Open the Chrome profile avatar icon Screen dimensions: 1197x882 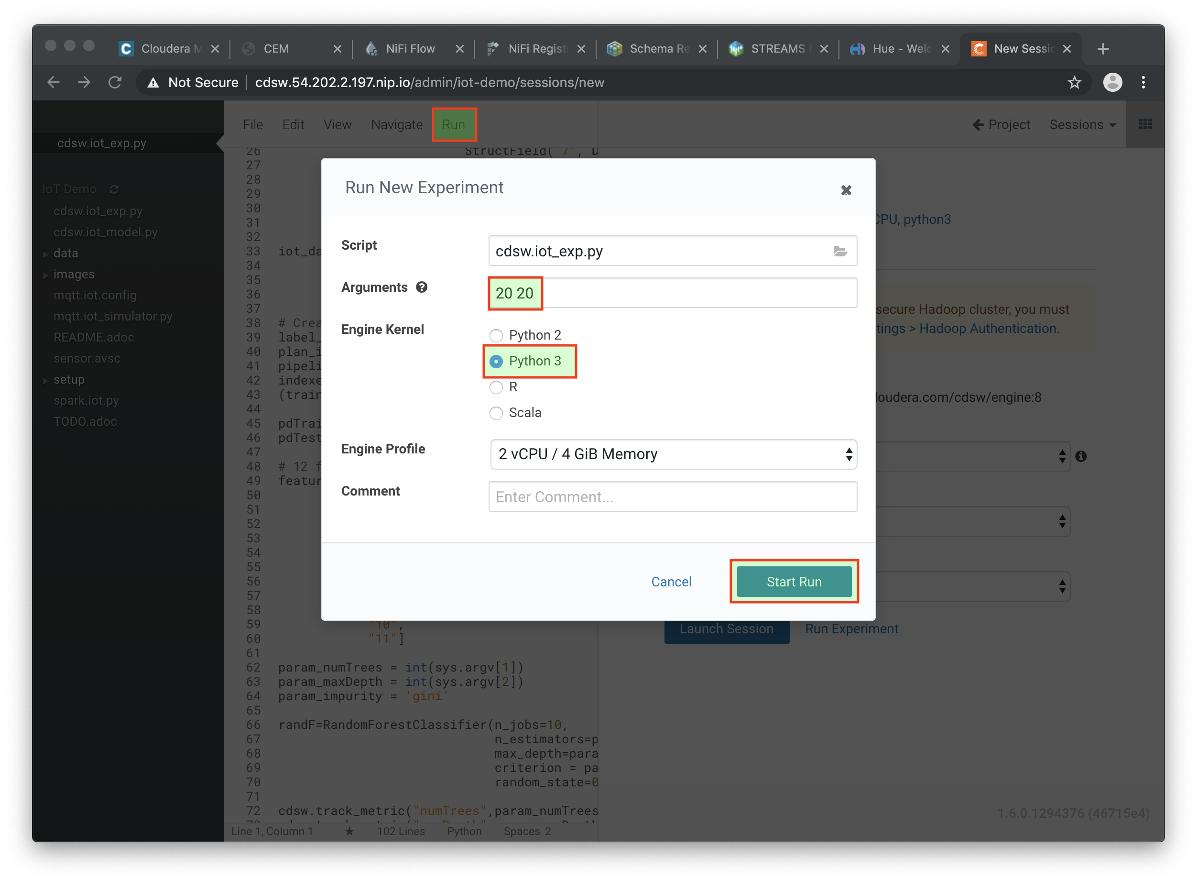pyautogui.click(x=1112, y=82)
